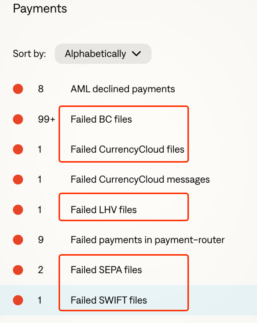The image size is (257, 323).
Task: Click the red dot beside Failed SWIFT files
Action: 18,300
